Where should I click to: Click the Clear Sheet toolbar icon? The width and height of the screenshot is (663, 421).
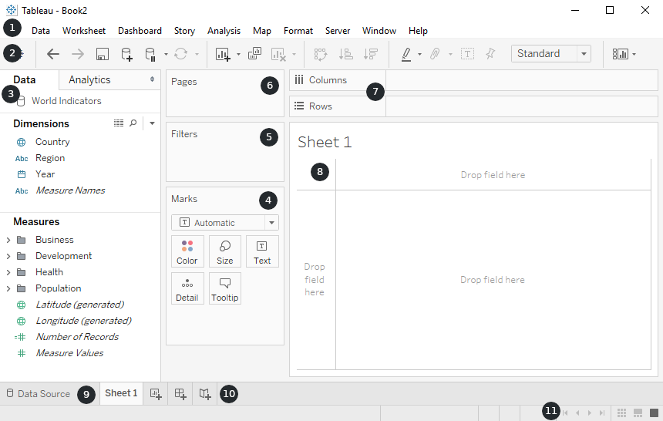click(x=278, y=54)
